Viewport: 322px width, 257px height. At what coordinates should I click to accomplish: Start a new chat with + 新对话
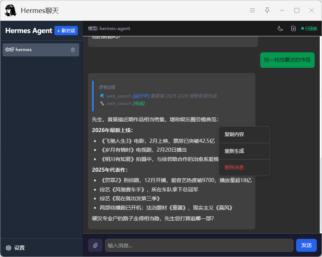tap(66, 31)
